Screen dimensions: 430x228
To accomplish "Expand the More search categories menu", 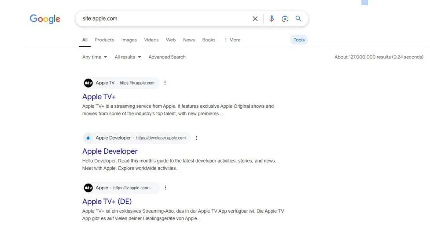I will coord(232,40).
